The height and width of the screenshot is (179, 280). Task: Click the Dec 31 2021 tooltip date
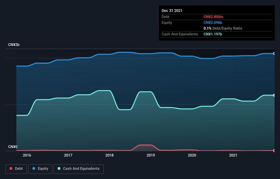[172, 11]
